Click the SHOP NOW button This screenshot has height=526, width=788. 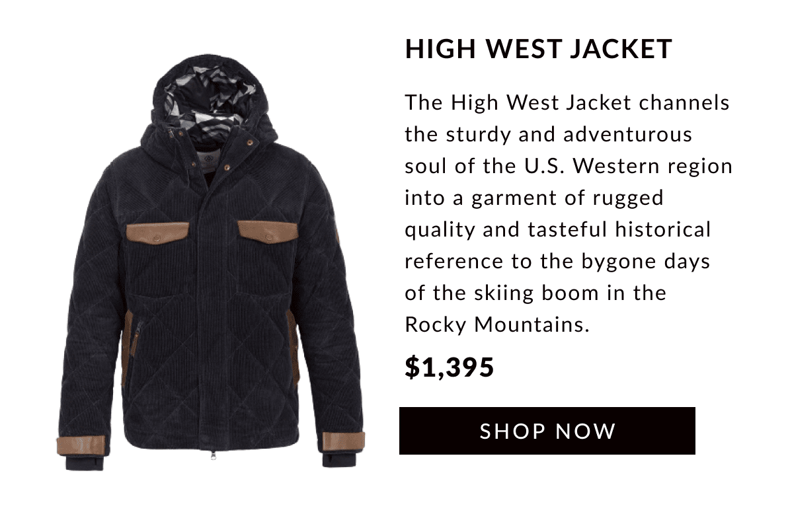tap(547, 431)
